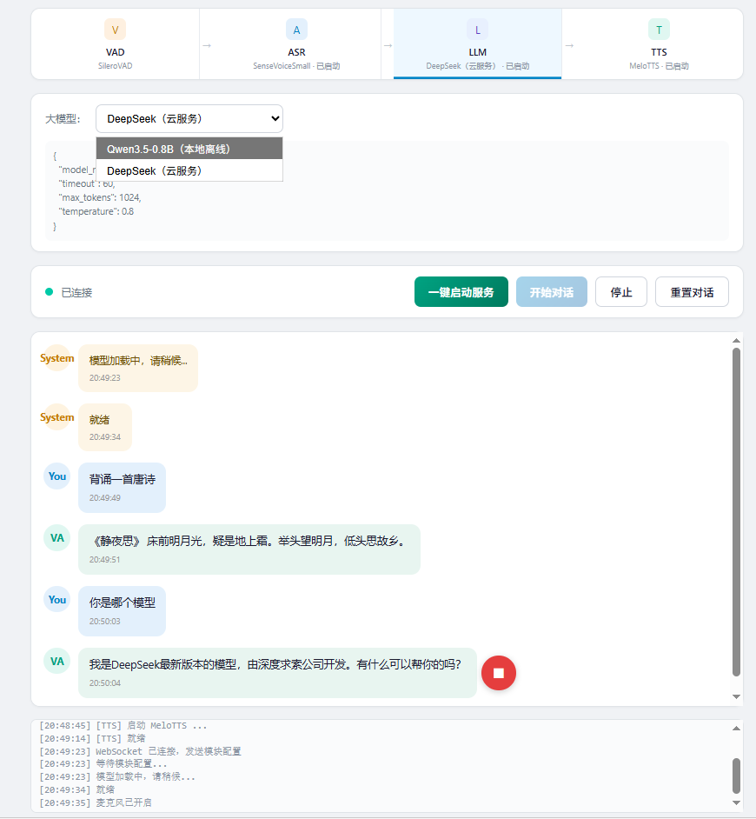This screenshot has height=819, width=756.
Task: Click message bubble 你是哪个模型
Action: pyautogui.click(x=123, y=611)
